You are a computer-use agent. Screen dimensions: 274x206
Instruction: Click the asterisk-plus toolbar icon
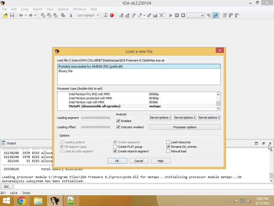click(149, 15)
